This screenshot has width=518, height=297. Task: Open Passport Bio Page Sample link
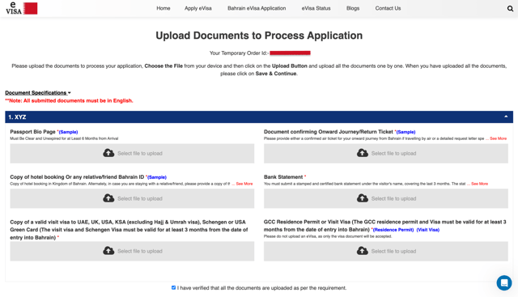[68, 132]
